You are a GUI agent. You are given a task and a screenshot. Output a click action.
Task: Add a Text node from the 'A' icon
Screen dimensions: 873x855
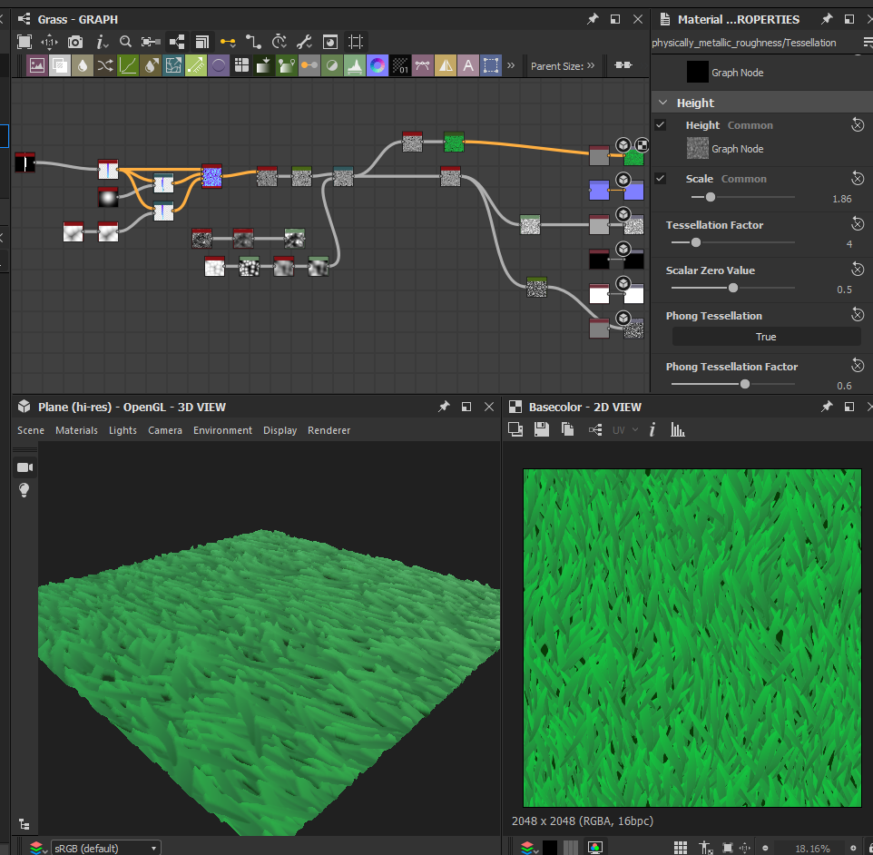pos(468,65)
